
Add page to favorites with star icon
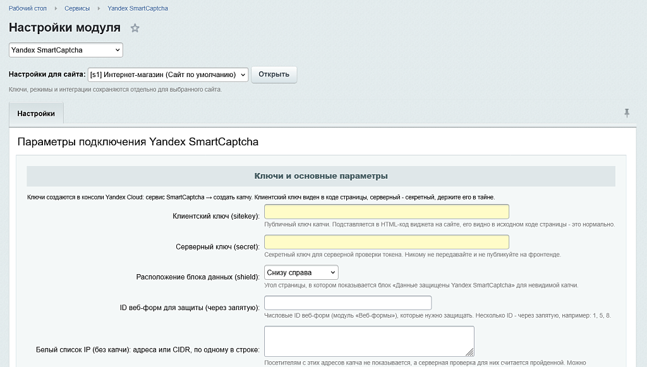coord(135,28)
